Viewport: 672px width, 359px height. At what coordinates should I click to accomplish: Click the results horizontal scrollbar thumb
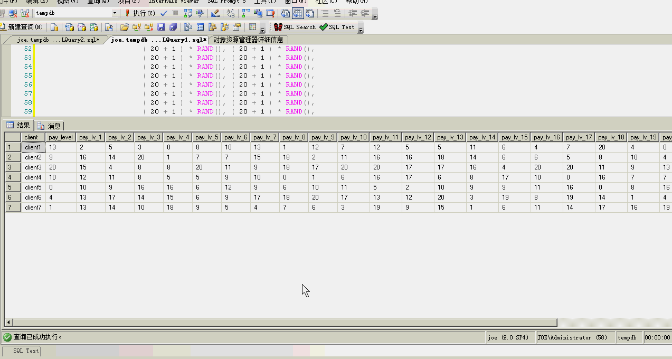coord(285,322)
